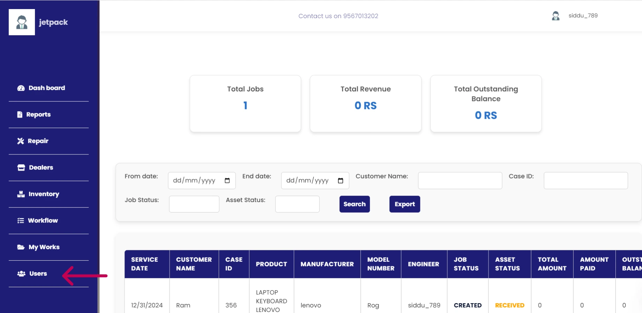Click the ASSET STATUS column header

pos(510,264)
